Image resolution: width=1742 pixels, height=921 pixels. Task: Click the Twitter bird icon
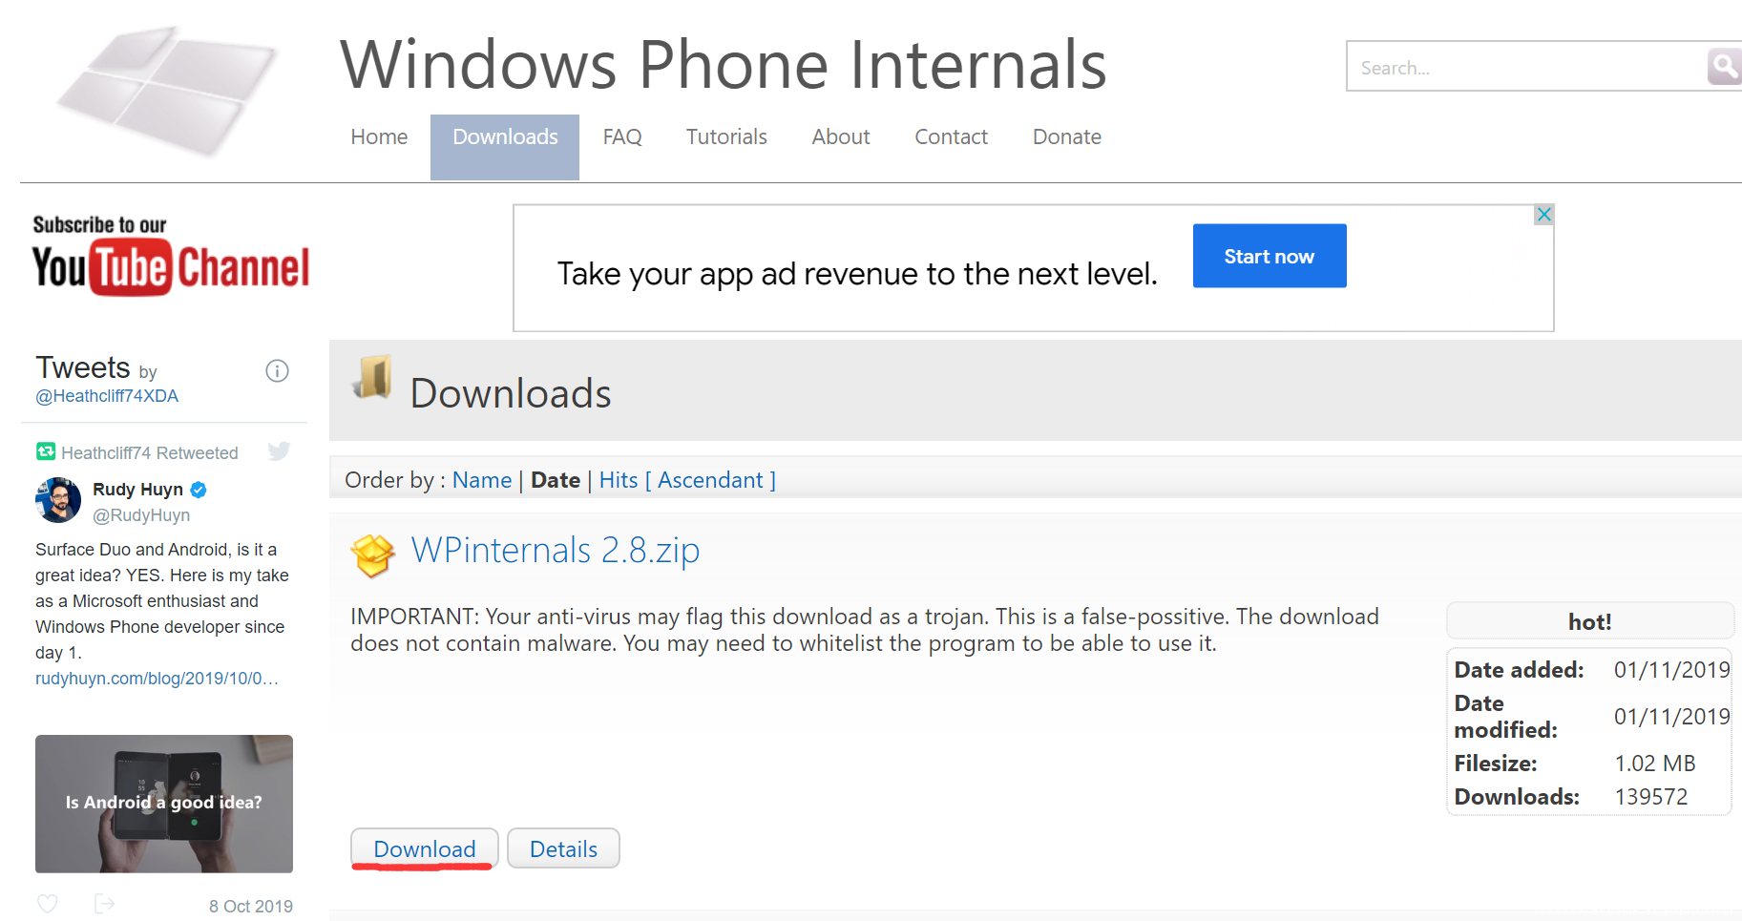pos(279,451)
